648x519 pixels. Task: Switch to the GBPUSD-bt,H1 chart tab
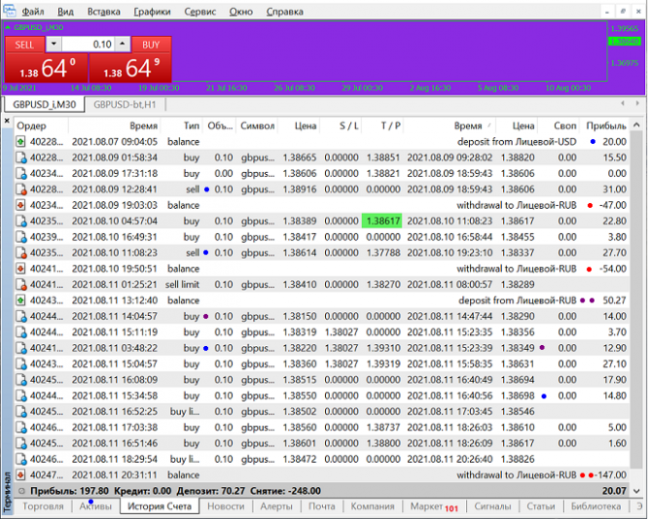(125, 104)
